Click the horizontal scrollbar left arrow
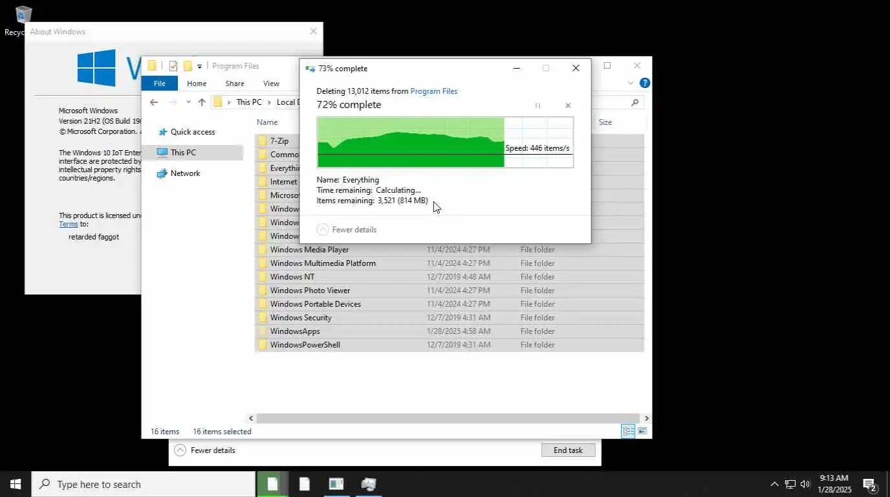This screenshot has width=890, height=497. [252, 419]
